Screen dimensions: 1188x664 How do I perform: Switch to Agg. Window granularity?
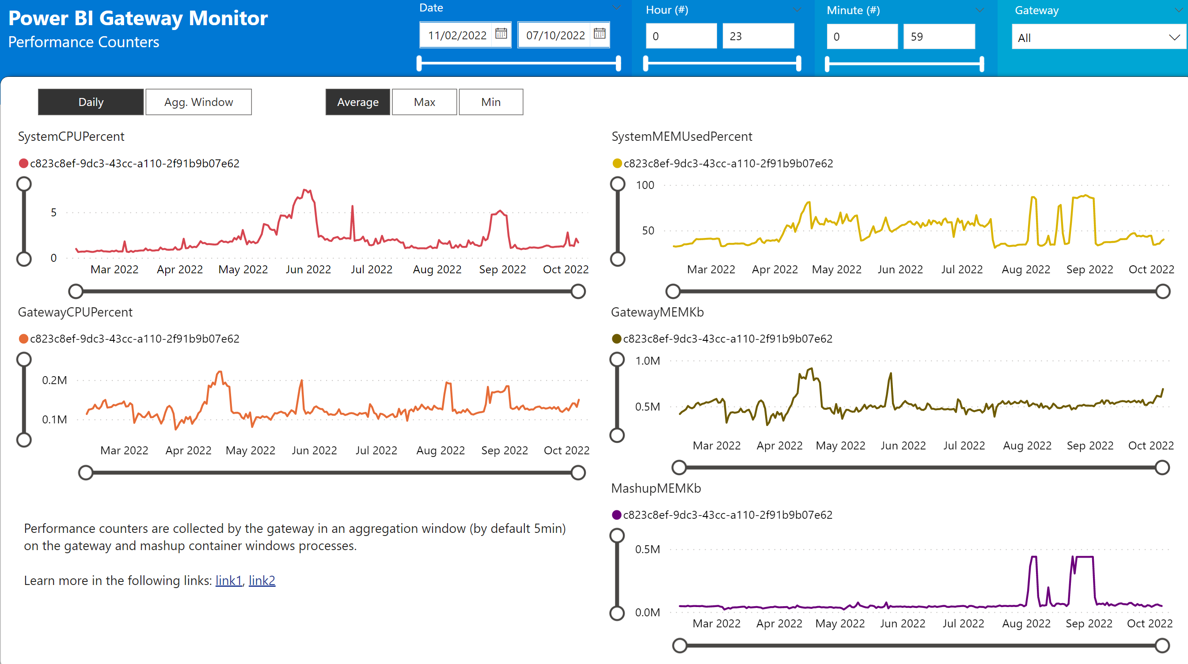coord(198,102)
